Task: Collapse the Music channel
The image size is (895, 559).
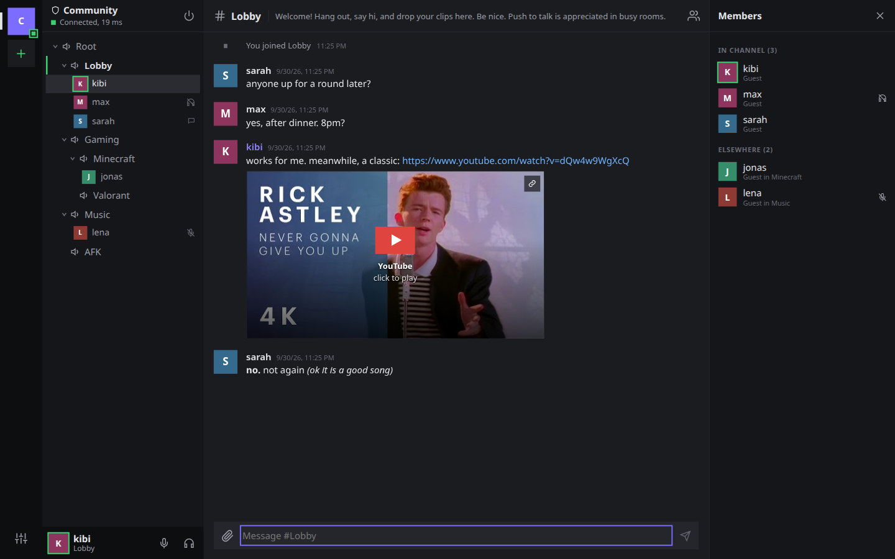Action: pyautogui.click(x=64, y=215)
